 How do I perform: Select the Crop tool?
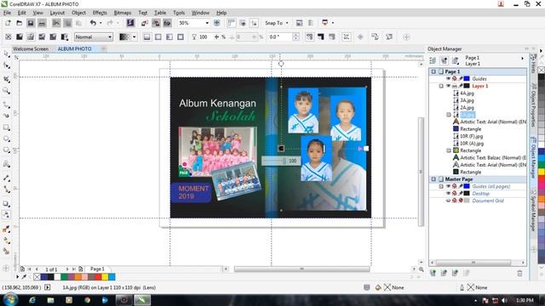6,79
